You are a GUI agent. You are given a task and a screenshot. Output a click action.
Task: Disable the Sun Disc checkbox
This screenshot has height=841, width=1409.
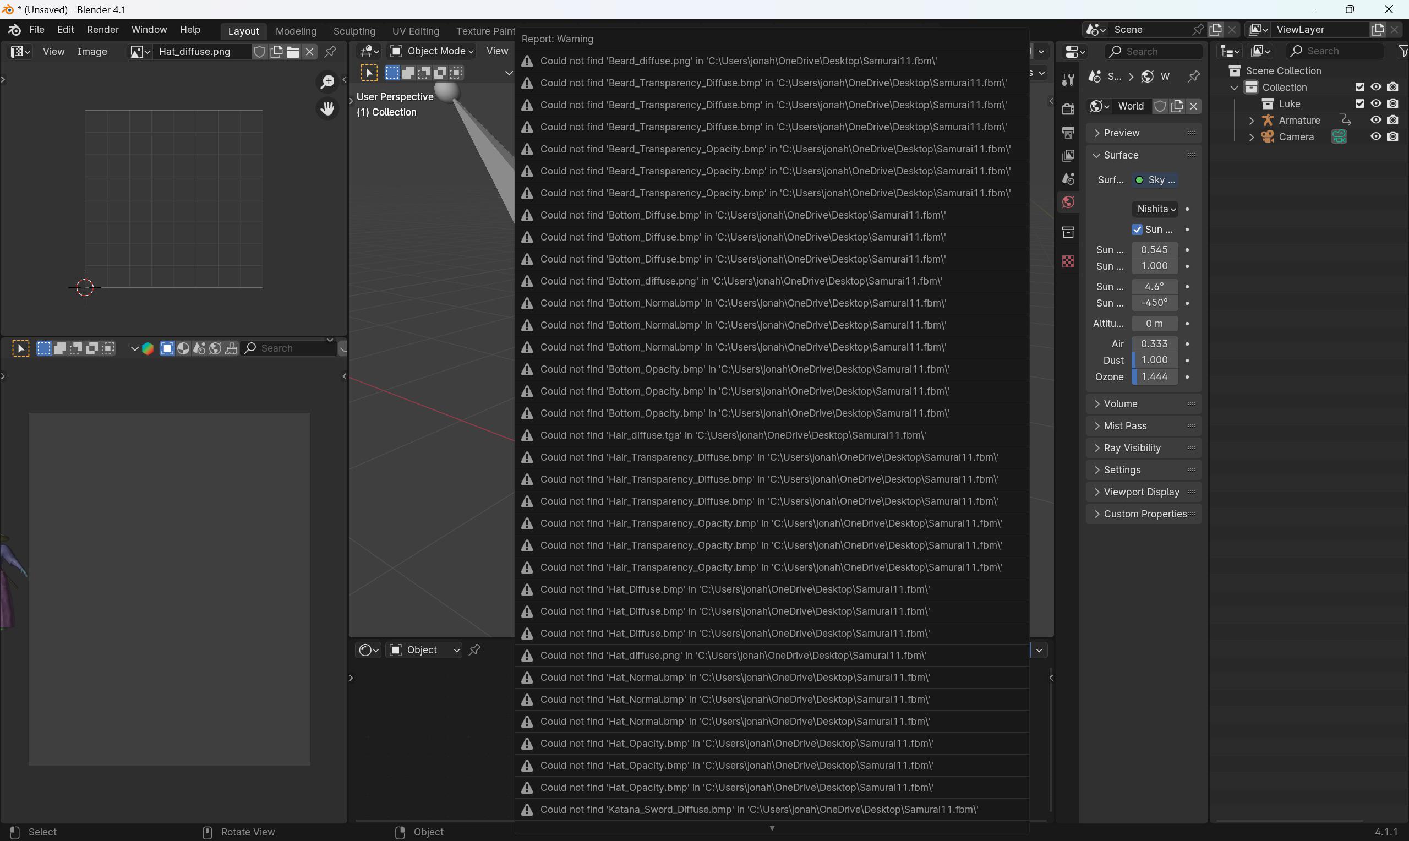click(x=1137, y=229)
